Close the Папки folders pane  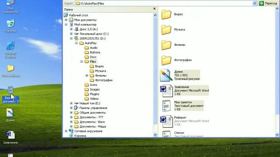click(x=154, y=9)
